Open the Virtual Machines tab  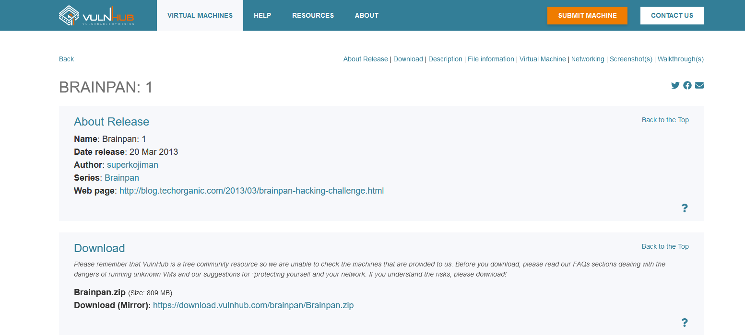200,15
